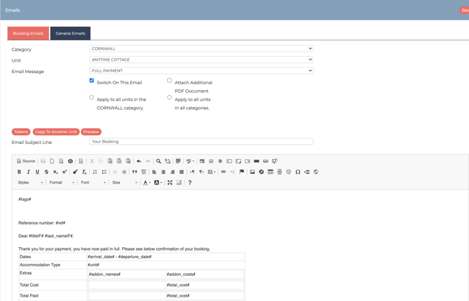
Task: Open the Text Color picker
Action: [x=147, y=183]
